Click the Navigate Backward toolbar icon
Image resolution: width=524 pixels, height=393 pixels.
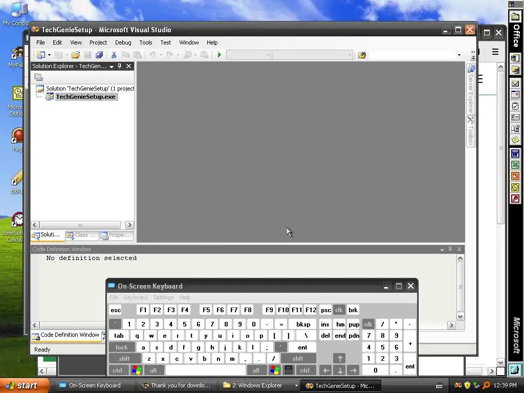tap(188, 54)
